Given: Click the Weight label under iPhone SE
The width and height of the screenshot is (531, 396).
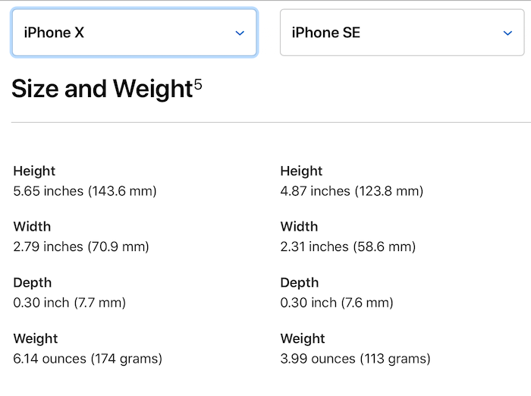Looking at the screenshot, I should pyautogui.click(x=303, y=338).
